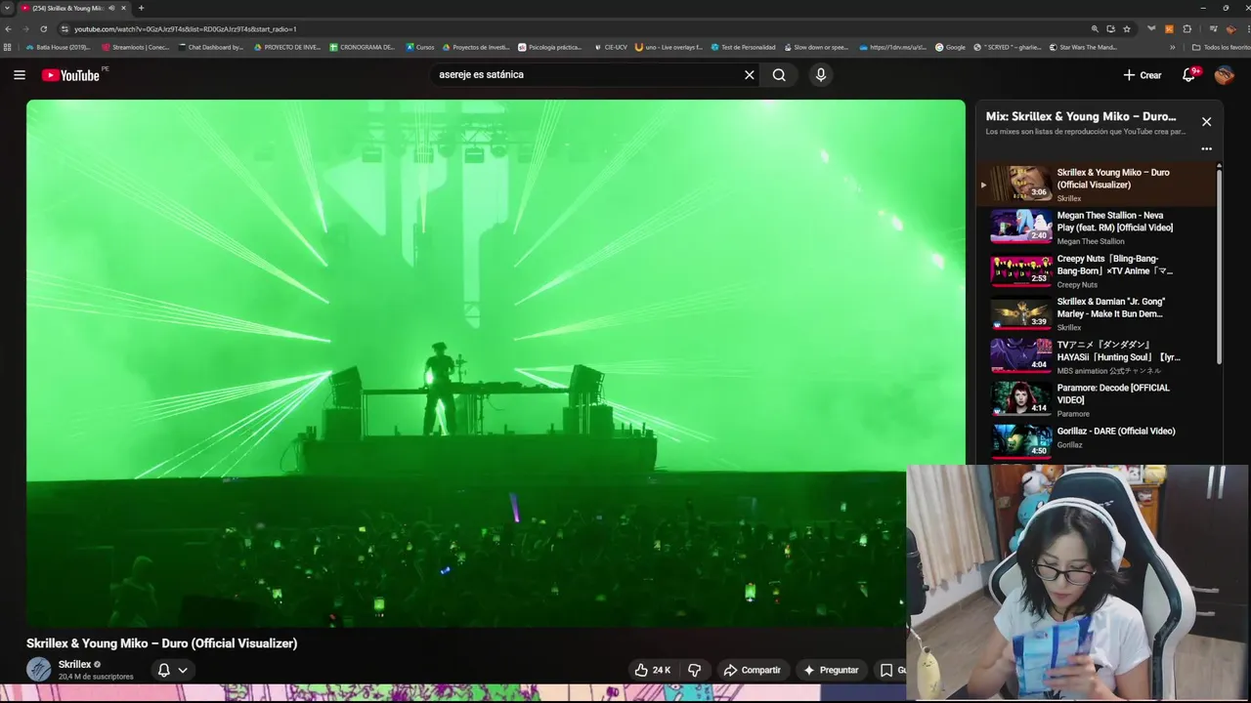This screenshot has height=703, width=1251.
Task: Open the apps grid in bookmarks bar
Action: point(8,47)
